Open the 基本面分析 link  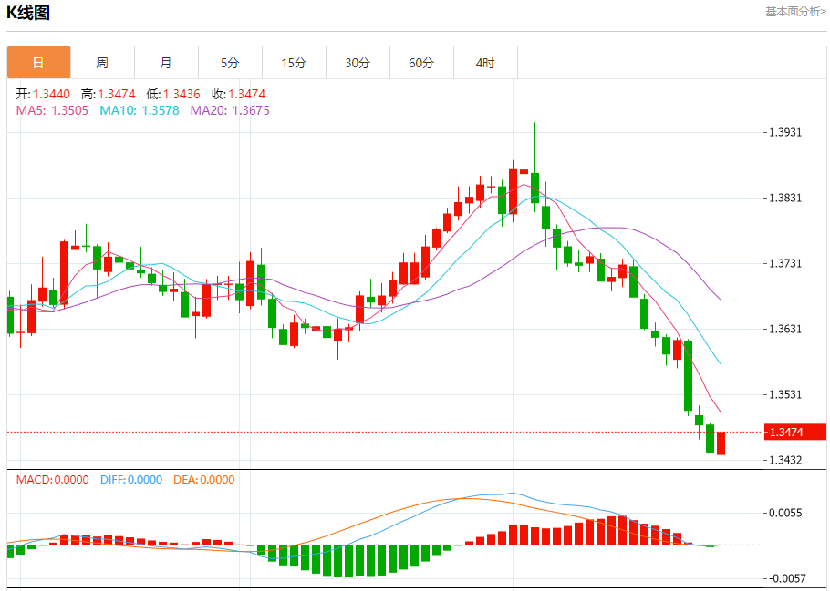coord(795,12)
